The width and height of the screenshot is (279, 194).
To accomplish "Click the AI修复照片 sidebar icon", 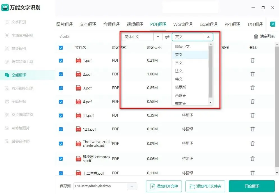I will pyautogui.click(x=7, y=128).
